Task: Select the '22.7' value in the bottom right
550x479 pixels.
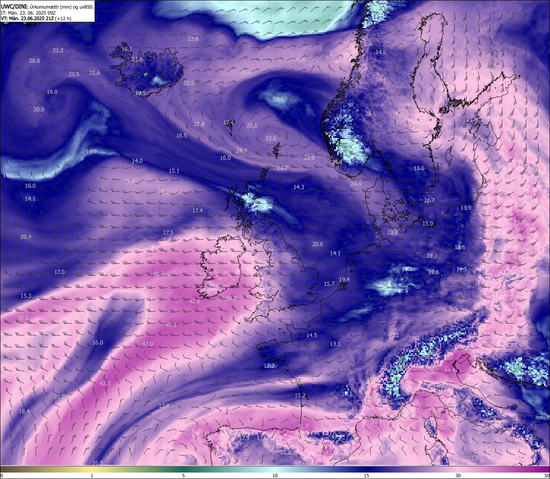Action: pos(473,459)
